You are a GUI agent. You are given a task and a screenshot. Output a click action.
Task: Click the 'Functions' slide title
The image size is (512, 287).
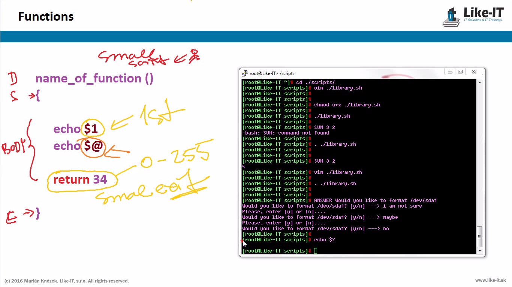tap(46, 16)
